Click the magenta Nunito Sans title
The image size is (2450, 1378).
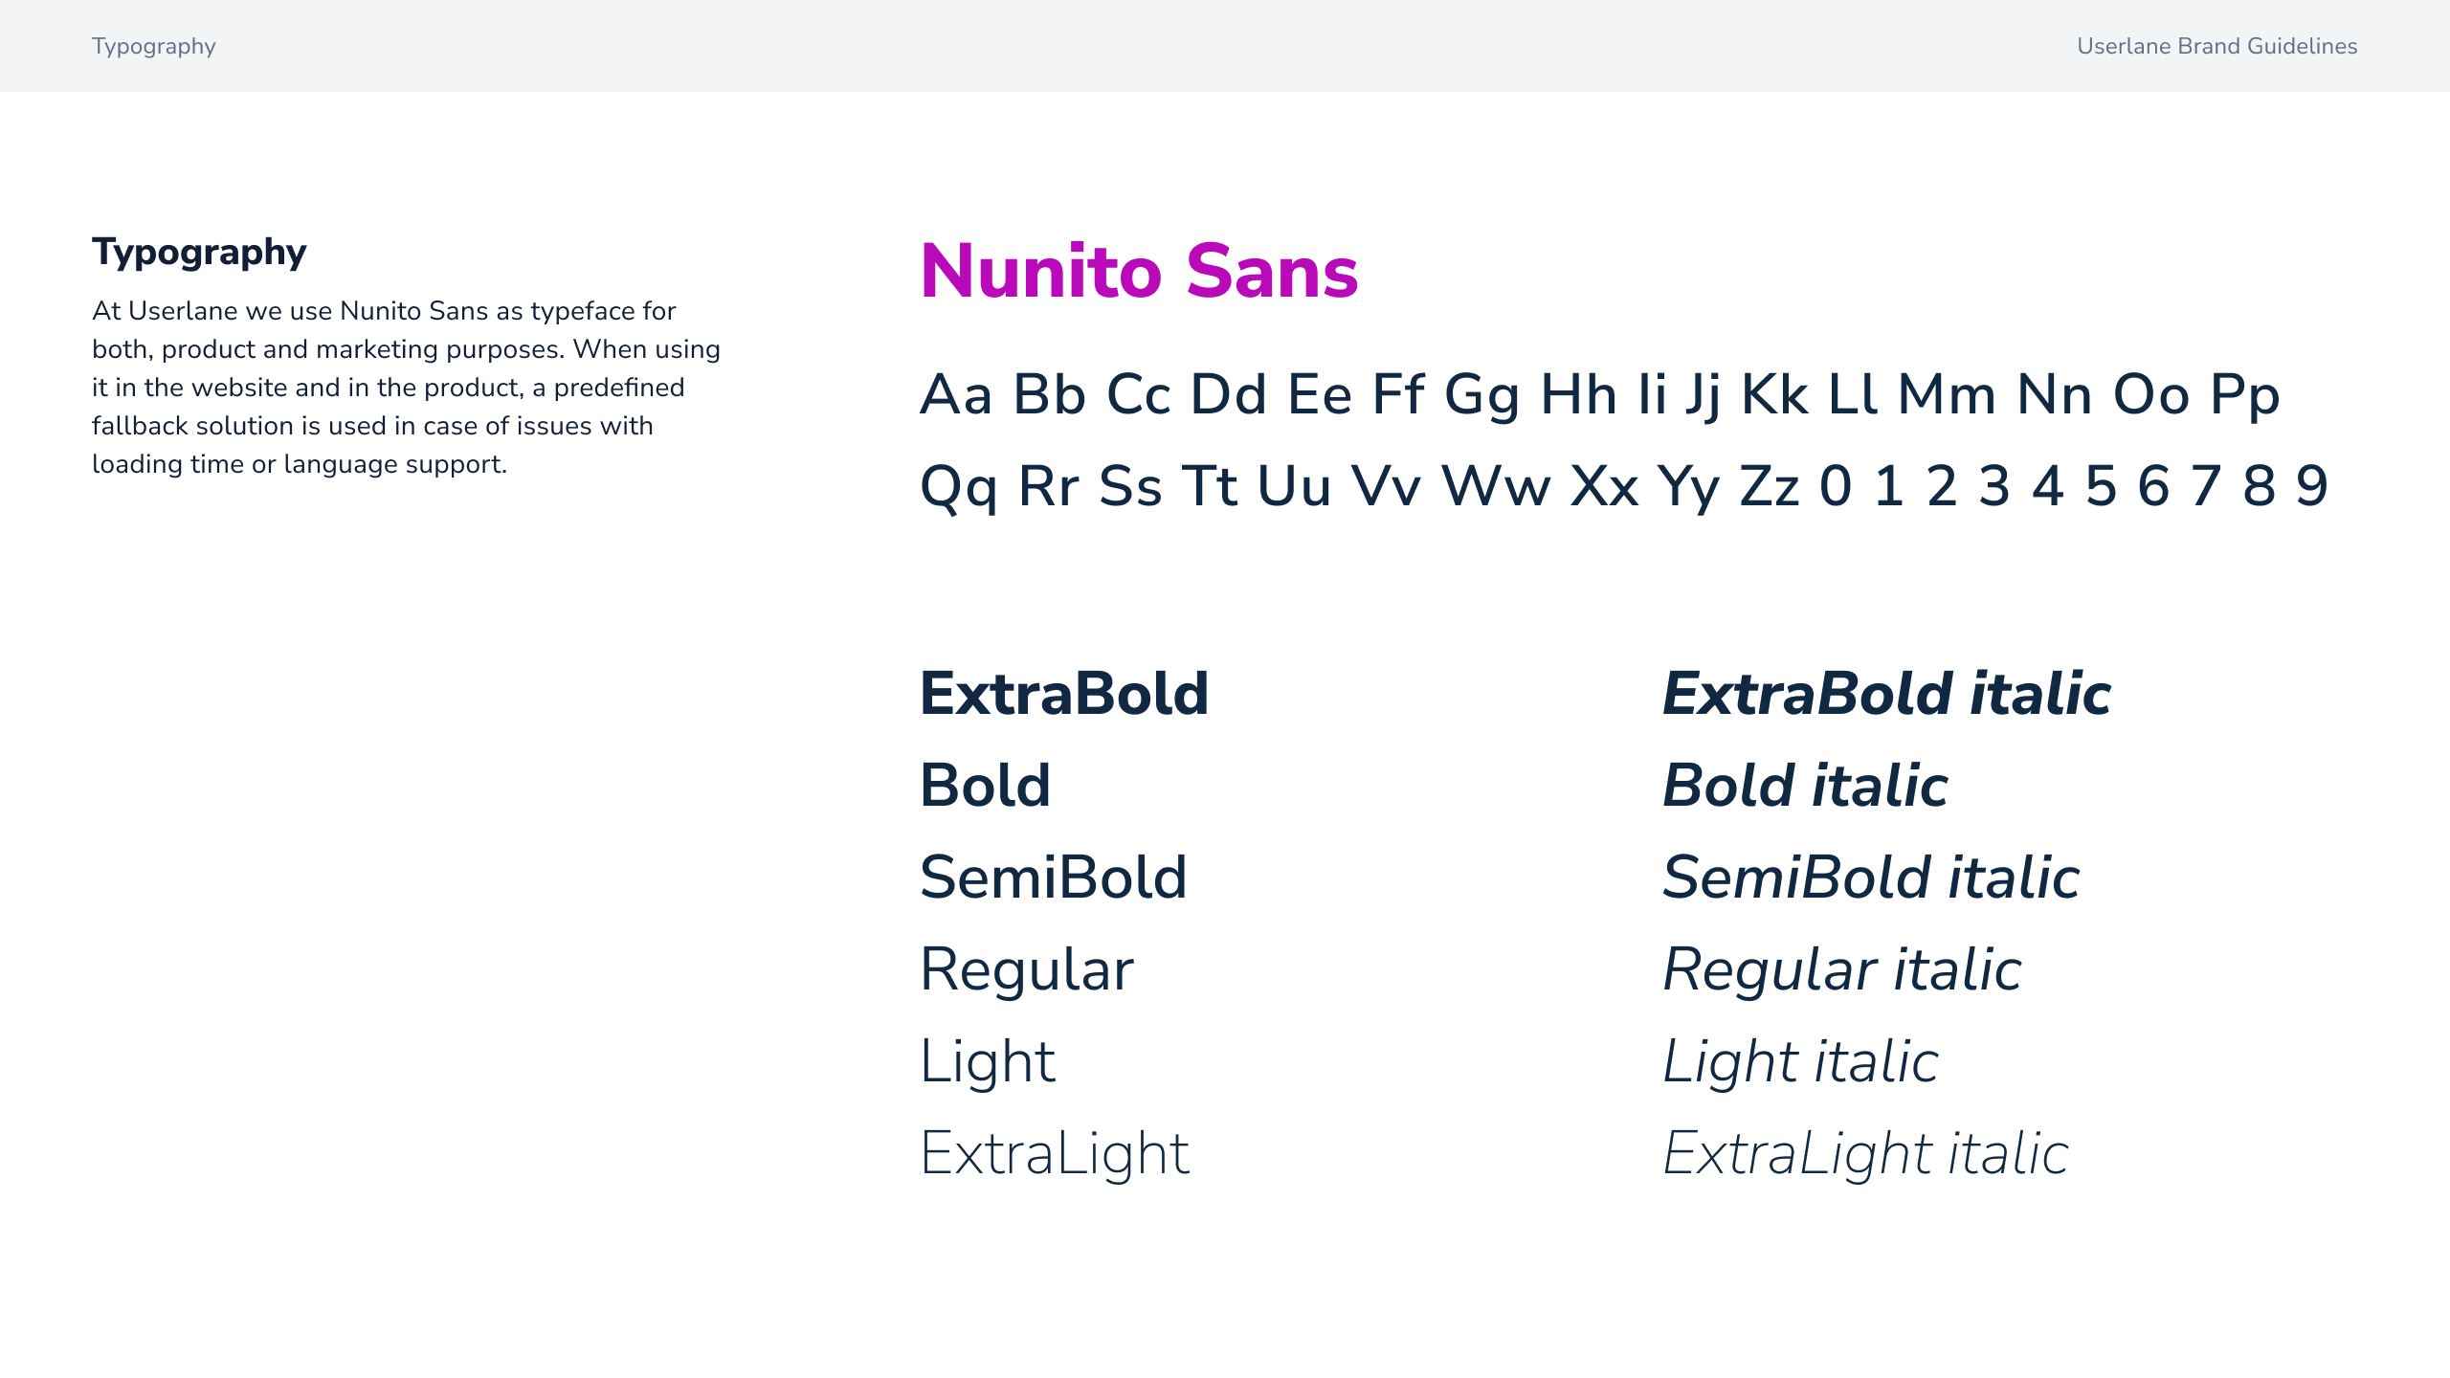1139,272
